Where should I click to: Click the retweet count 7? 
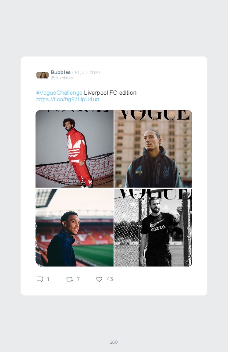(x=78, y=279)
